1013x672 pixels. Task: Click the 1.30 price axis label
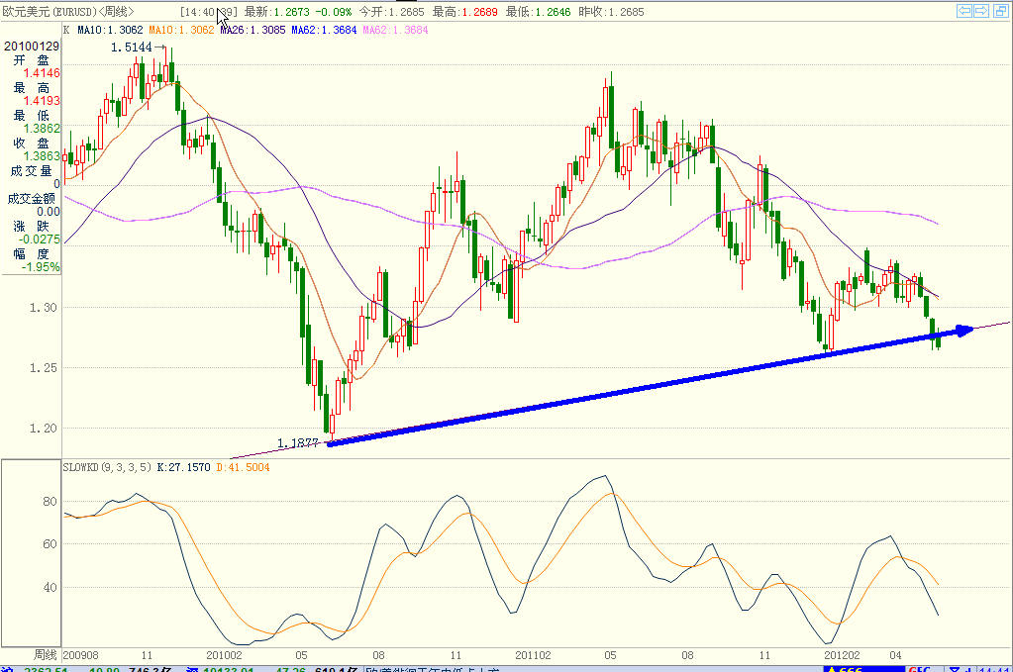coord(44,308)
